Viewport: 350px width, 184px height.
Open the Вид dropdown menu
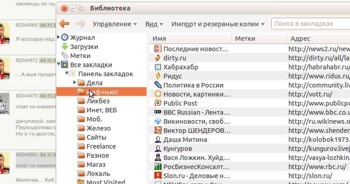pos(154,24)
